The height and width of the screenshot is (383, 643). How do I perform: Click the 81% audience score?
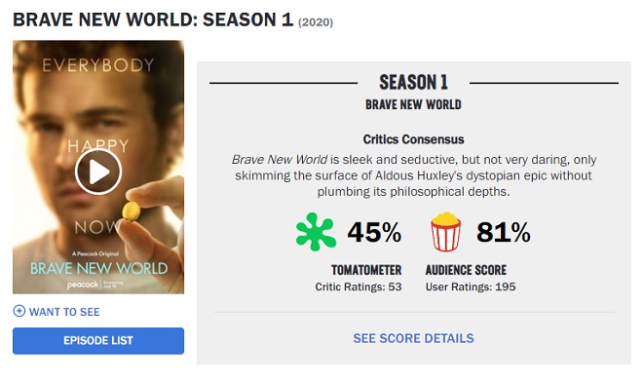tap(503, 233)
